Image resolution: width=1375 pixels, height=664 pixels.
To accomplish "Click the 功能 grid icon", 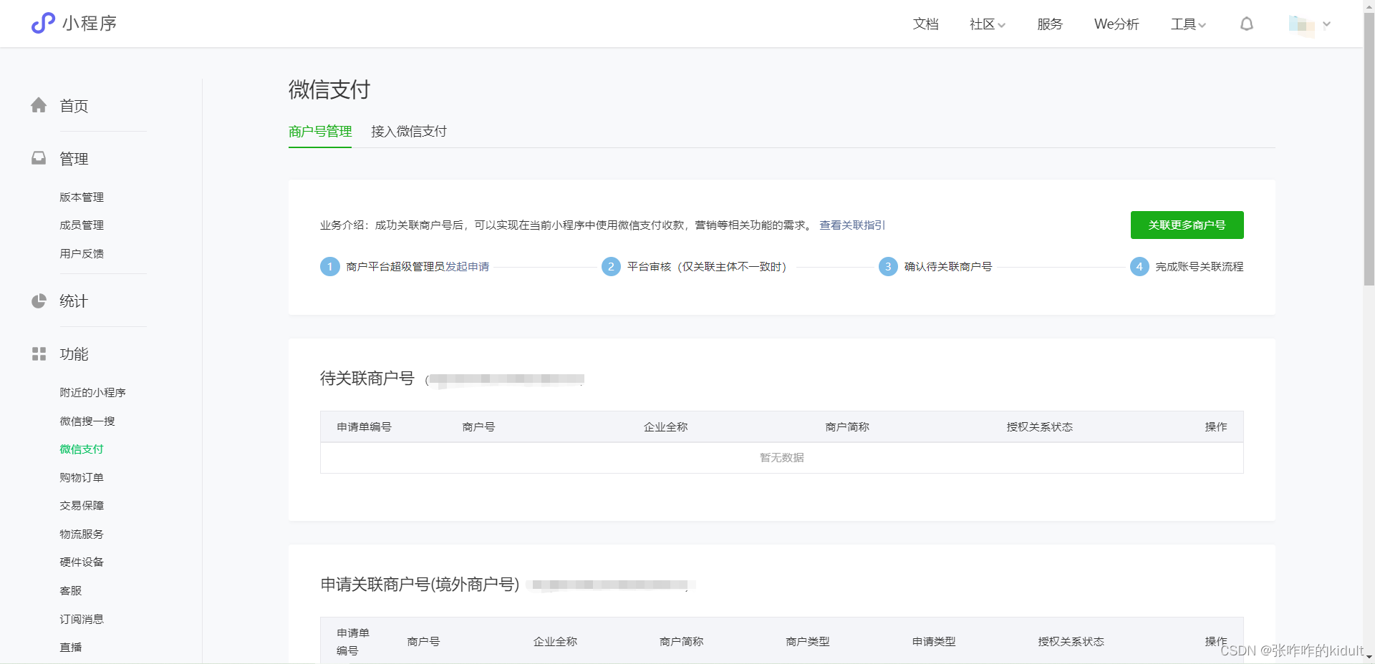I will pos(39,354).
